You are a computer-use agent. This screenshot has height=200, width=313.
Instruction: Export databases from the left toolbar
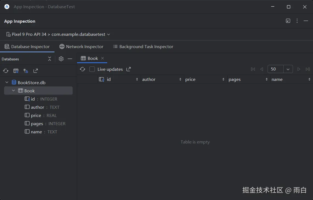pos(36,71)
